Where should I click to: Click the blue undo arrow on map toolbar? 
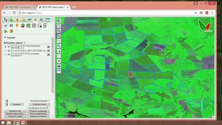click(x=59, y=71)
